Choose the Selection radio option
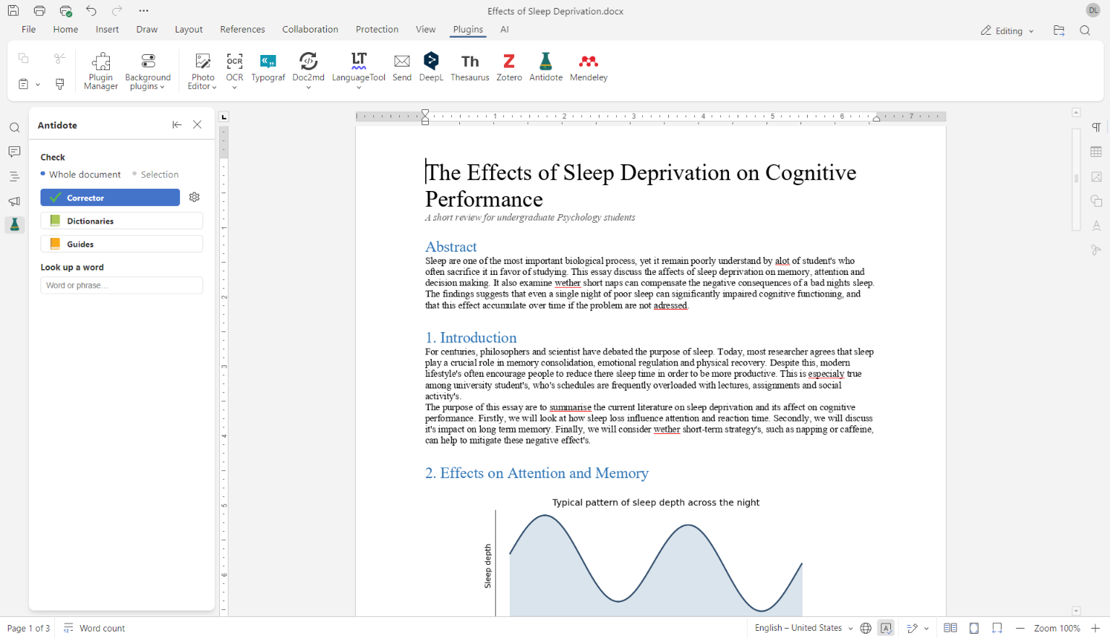 [155, 174]
